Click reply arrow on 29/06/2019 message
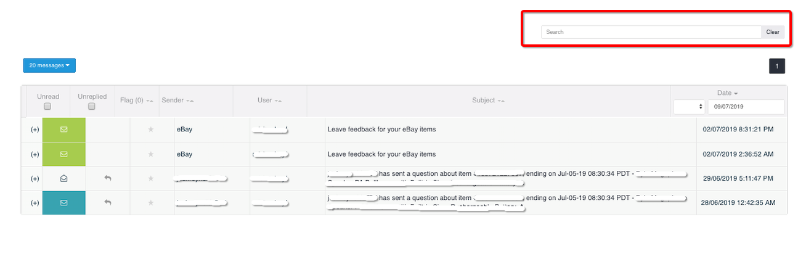 click(108, 178)
